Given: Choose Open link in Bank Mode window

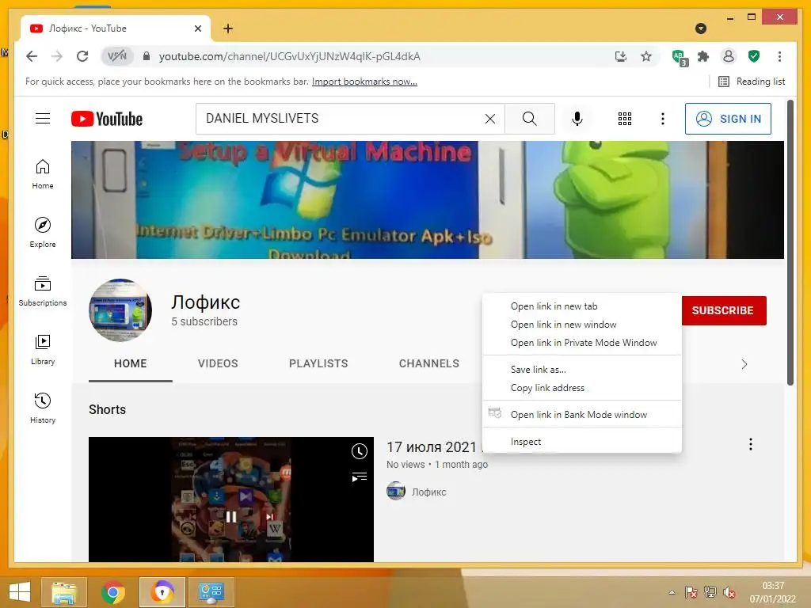Looking at the screenshot, I should coord(582,415).
